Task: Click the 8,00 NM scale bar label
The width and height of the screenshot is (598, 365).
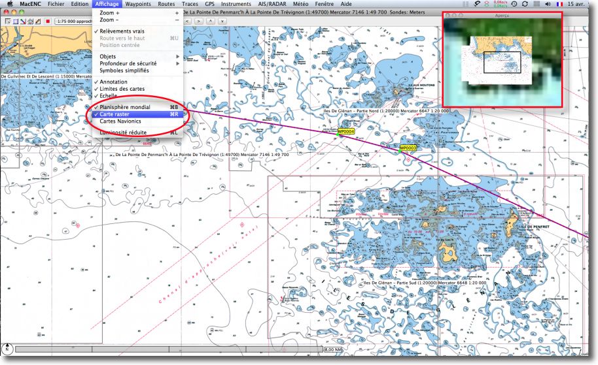Action: pos(333,349)
